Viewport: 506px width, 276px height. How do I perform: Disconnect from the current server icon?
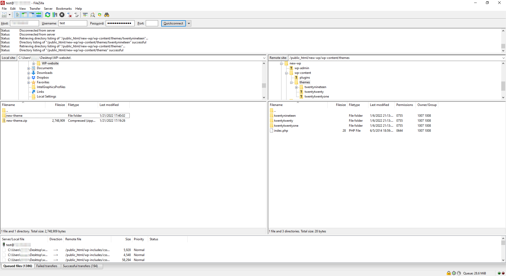tap(69, 15)
